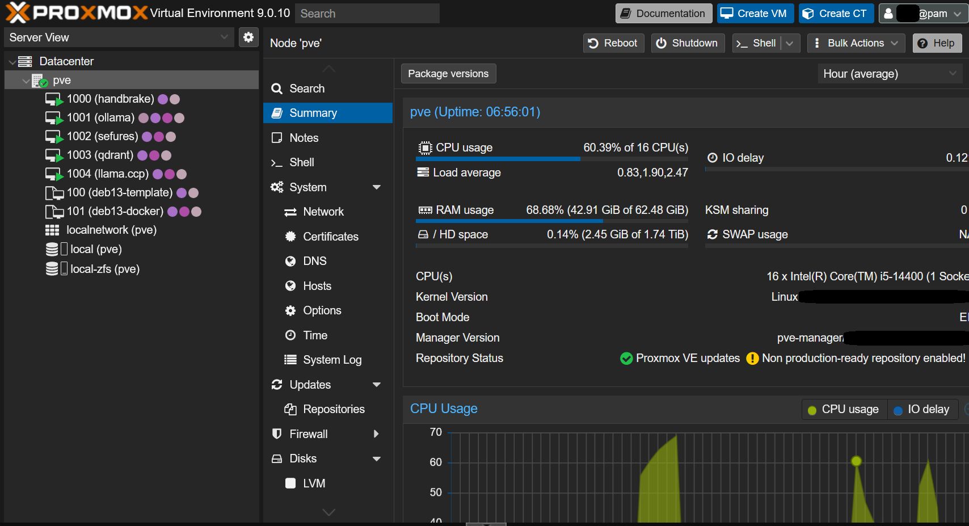The height and width of the screenshot is (526, 969).
Task: Open the Hour (average) timeframe dropdown
Action: [x=888, y=74]
